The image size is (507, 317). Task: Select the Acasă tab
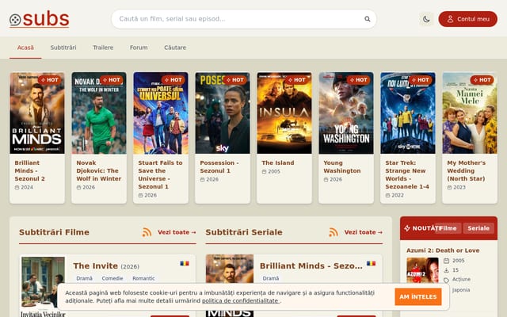pos(25,48)
